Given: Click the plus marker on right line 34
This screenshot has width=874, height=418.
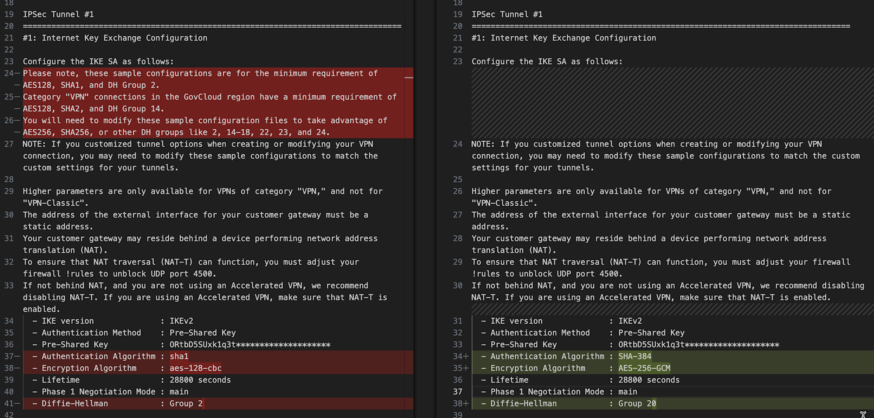Looking at the screenshot, I should [x=466, y=356].
